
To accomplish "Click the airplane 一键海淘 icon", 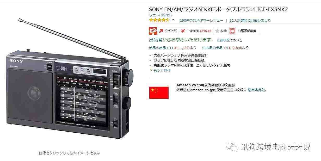I will [183, 31].
